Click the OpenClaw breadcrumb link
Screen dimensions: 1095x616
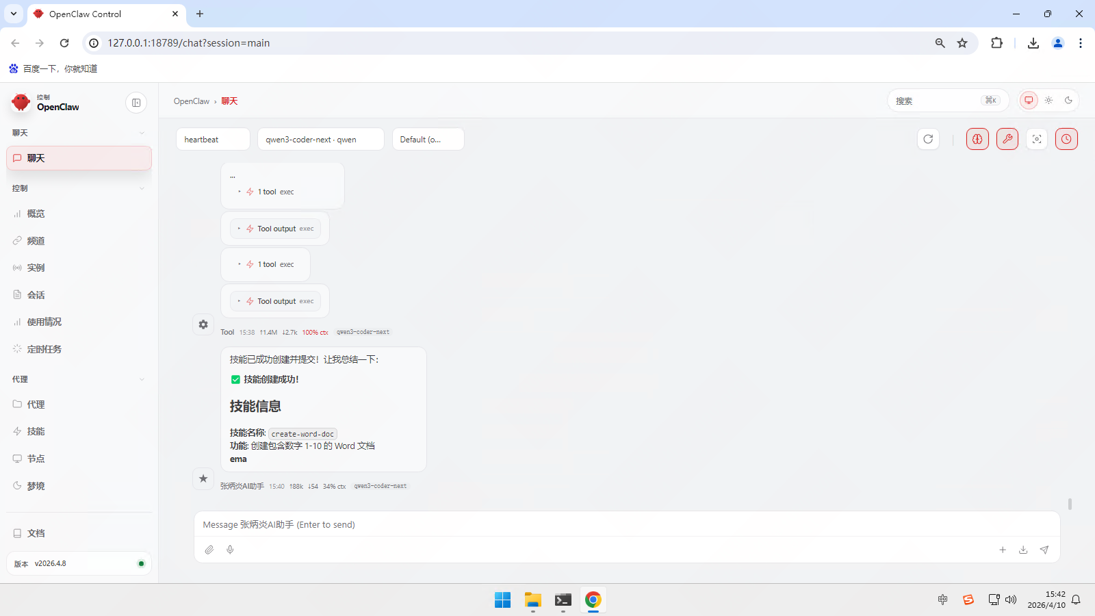192,101
